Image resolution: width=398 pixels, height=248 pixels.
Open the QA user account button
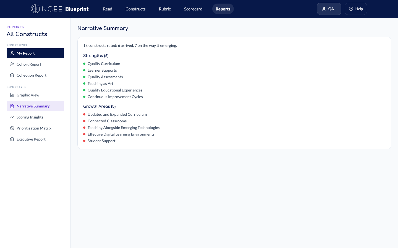(329, 9)
